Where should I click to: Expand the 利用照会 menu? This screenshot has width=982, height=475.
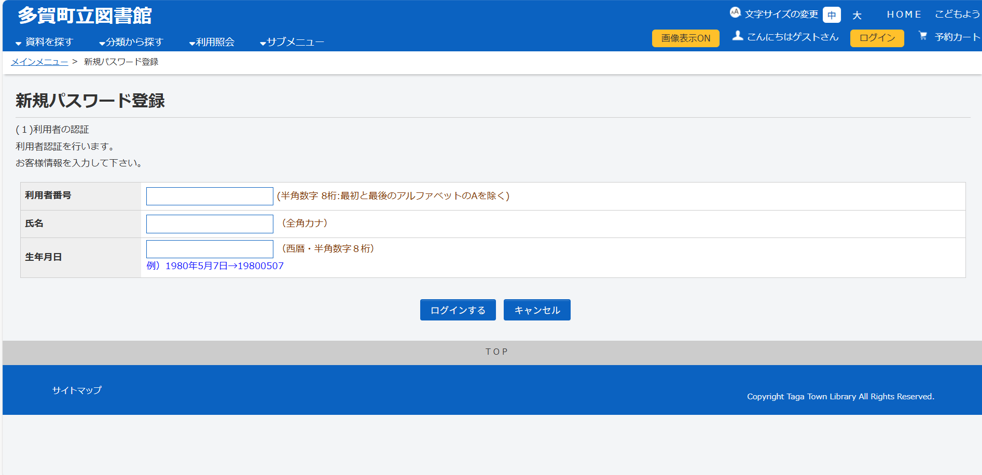(214, 41)
